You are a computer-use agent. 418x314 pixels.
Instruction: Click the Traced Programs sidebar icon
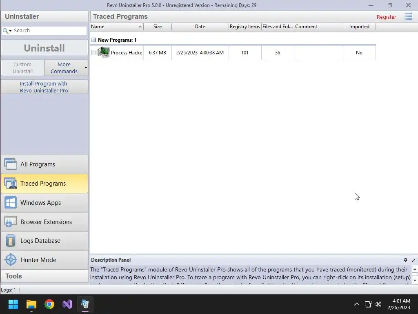(11, 184)
